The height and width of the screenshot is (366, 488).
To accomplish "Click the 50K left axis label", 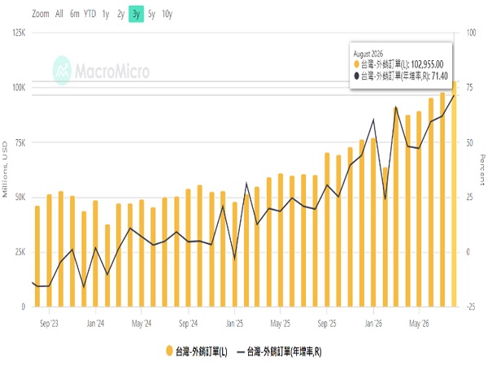I will pos(20,198).
